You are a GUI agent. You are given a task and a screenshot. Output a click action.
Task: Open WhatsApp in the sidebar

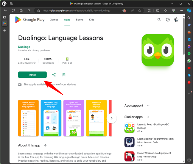[189, 61]
